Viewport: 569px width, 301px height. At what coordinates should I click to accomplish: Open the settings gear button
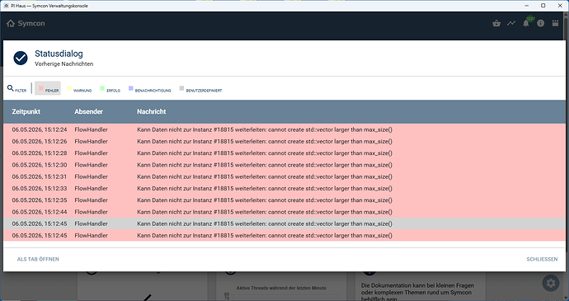[x=551, y=283]
